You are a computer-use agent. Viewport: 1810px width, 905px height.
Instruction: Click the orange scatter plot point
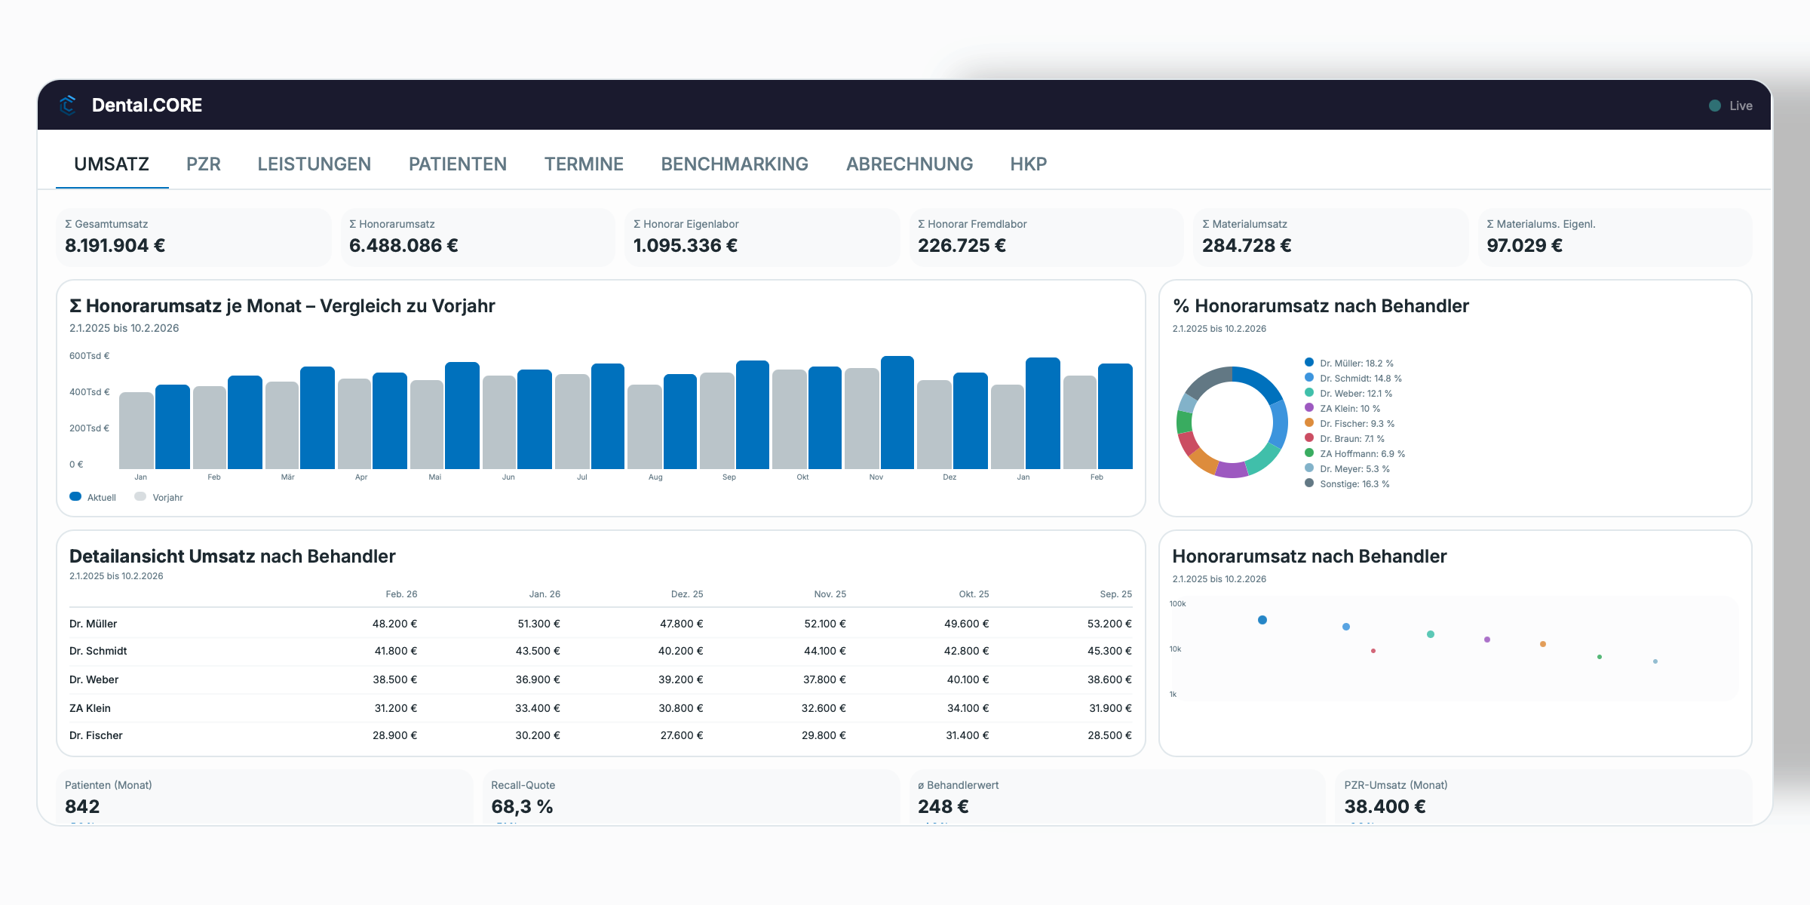[1543, 644]
